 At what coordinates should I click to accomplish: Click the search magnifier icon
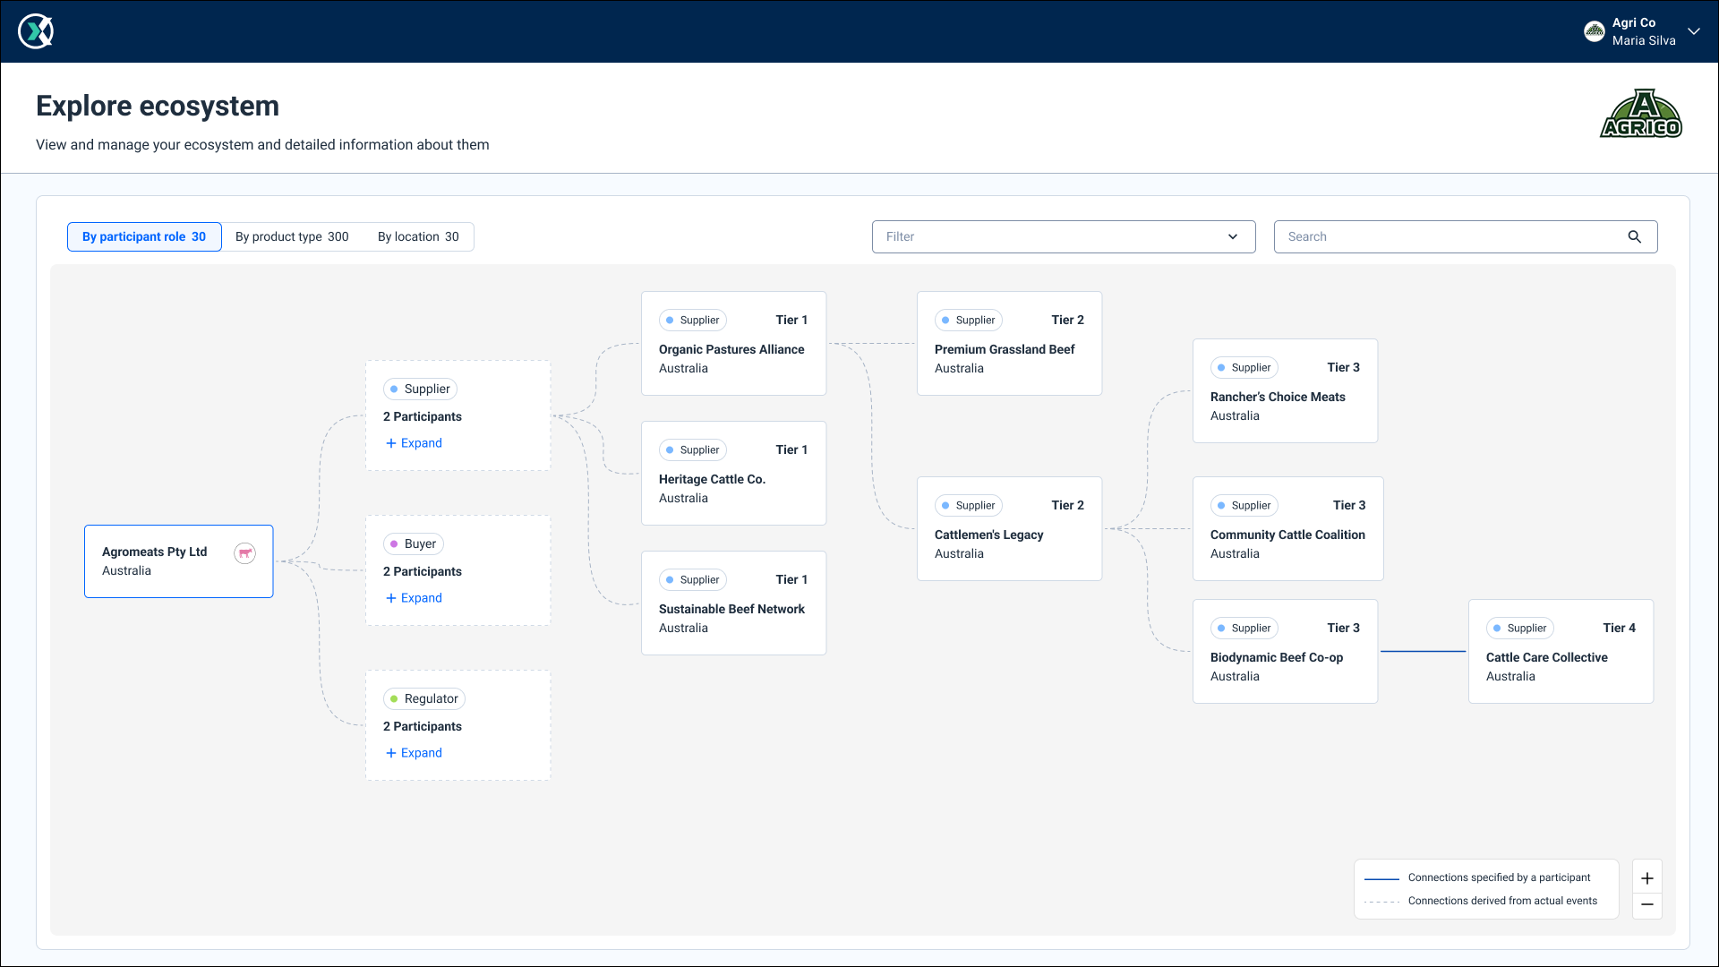click(x=1634, y=236)
